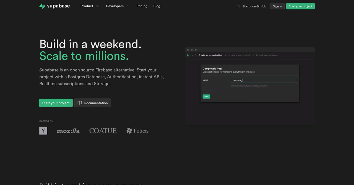Click the Next button in demo
354x185 pixels.
pyautogui.click(x=206, y=97)
